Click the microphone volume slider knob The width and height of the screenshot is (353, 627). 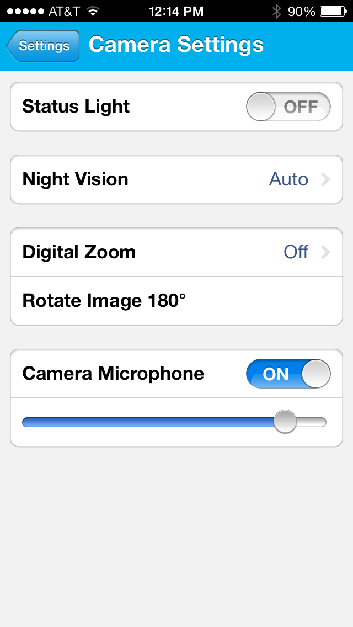coord(285,422)
